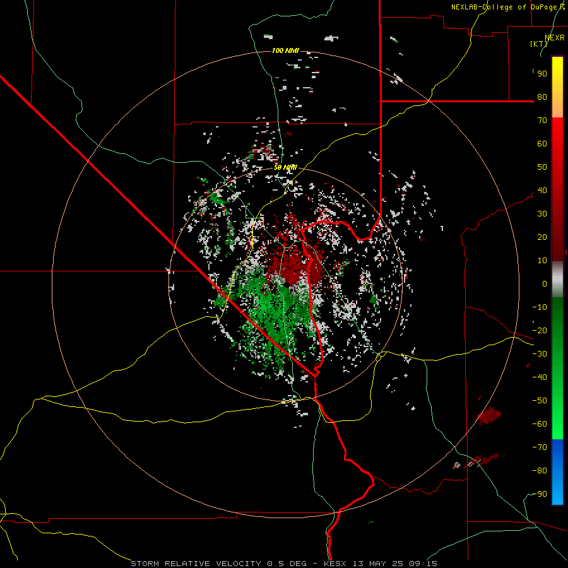Click the -30 value on the velocity scale
568x568 pixels.
pyautogui.click(x=540, y=354)
